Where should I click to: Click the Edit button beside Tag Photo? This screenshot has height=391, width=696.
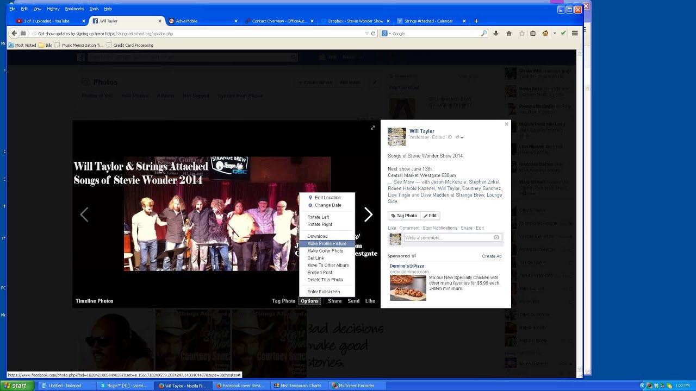pyautogui.click(x=430, y=216)
